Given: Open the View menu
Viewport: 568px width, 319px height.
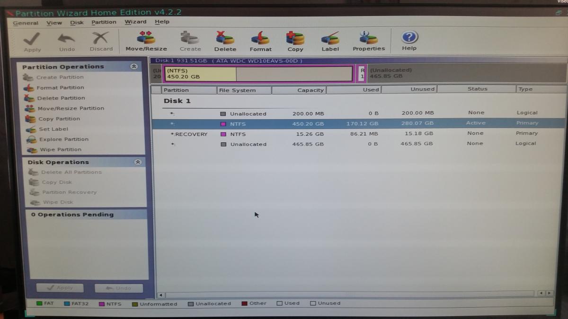Looking at the screenshot, I should pos(54,23).
